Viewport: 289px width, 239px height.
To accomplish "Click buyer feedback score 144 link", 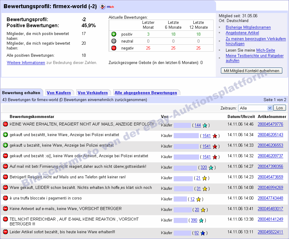I will tap(198, 125).
